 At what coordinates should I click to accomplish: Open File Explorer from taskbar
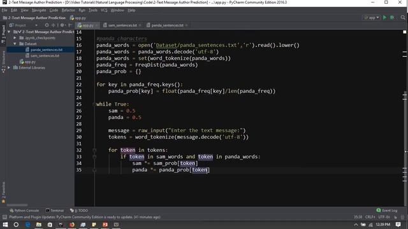(39, 225)
